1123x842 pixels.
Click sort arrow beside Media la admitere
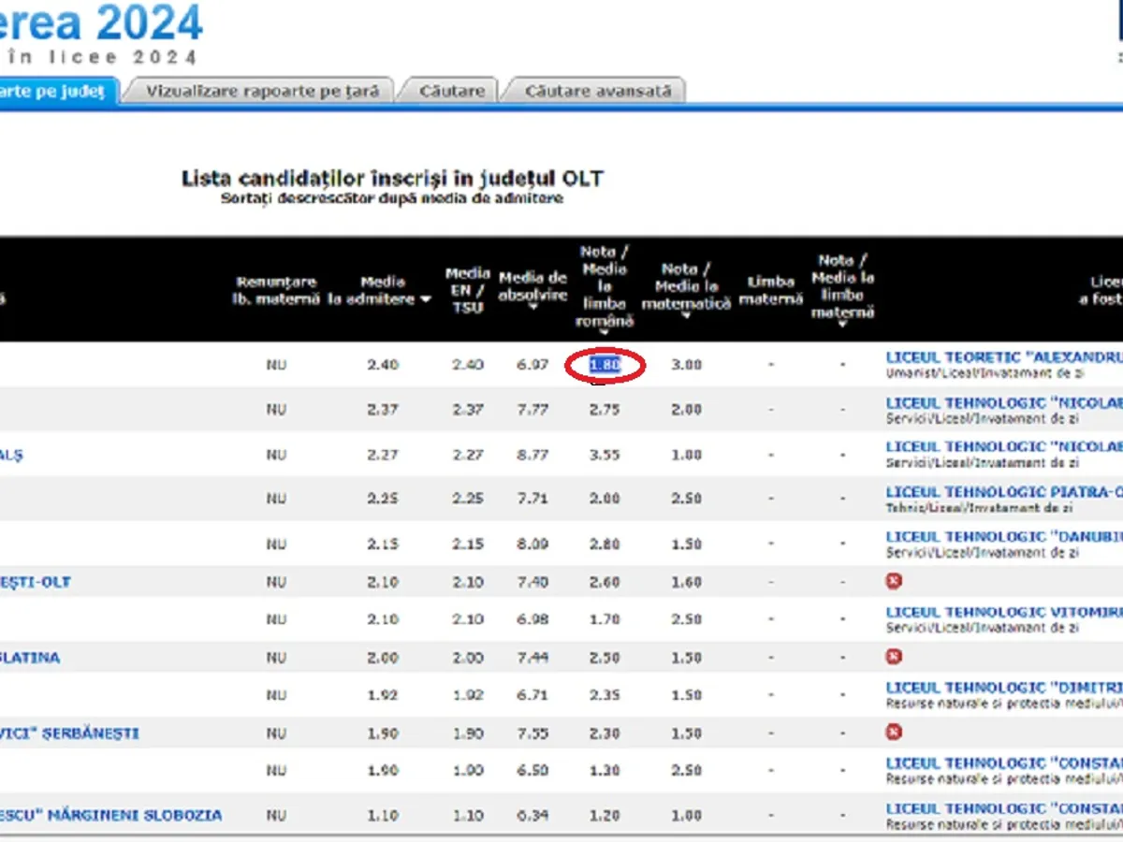coord(427,300)
